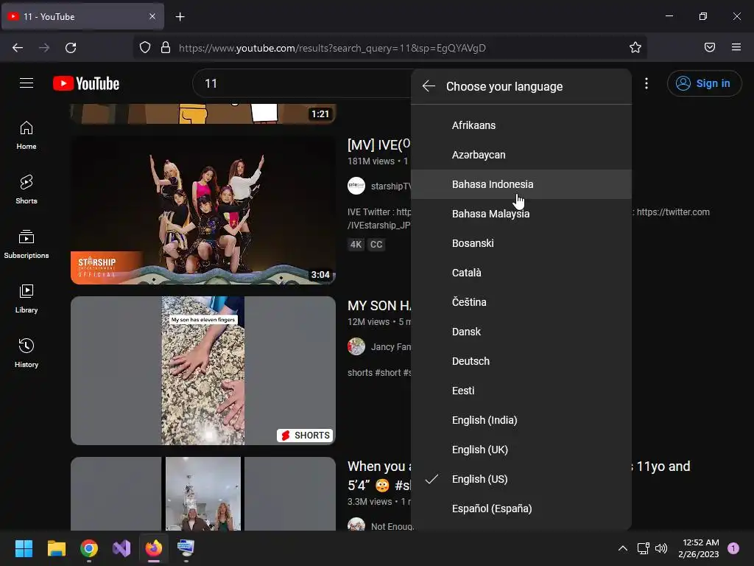The width and height of the screenshot is (754, 566).
Task: Show hidden system tray icons
Action: tap(623, 548)
